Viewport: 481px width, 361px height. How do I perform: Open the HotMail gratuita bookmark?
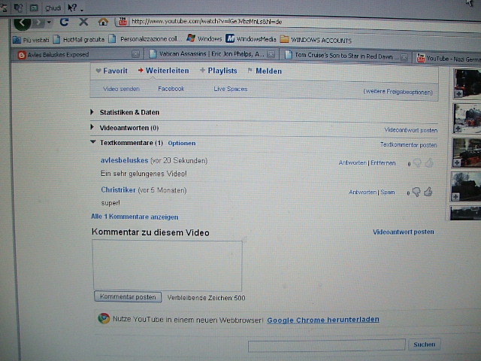click(x=79, y=39)
